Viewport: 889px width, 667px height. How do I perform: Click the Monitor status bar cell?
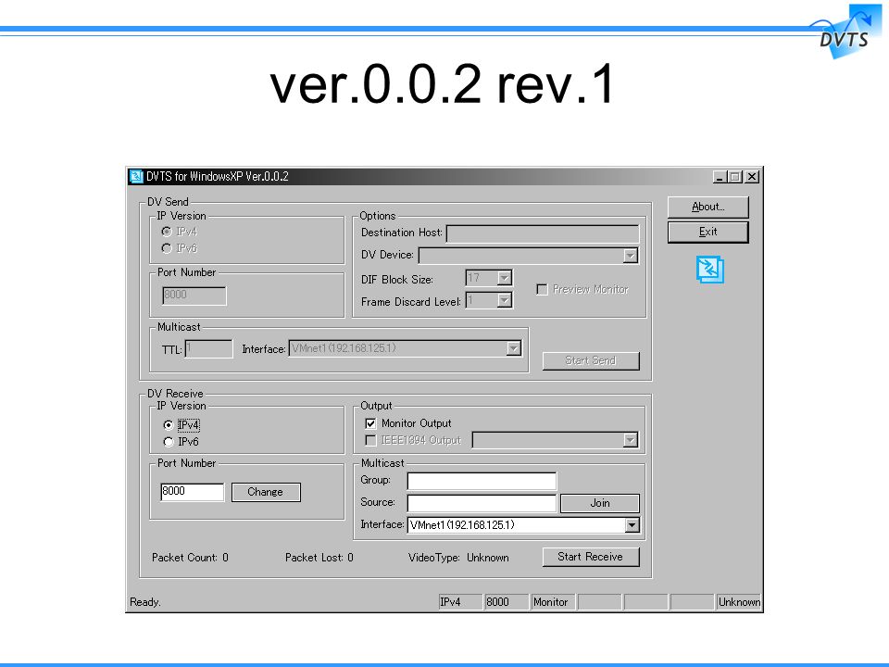[553, 602]
